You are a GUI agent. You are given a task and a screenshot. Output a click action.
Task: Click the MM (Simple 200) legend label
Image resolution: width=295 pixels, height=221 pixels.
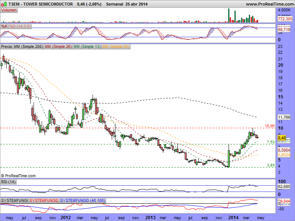pyautogui.click(x=28, y=47)
